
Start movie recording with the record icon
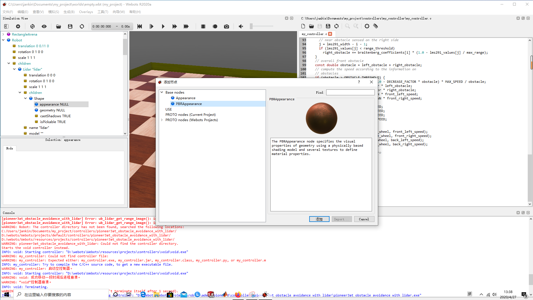(x=215, y=26)
